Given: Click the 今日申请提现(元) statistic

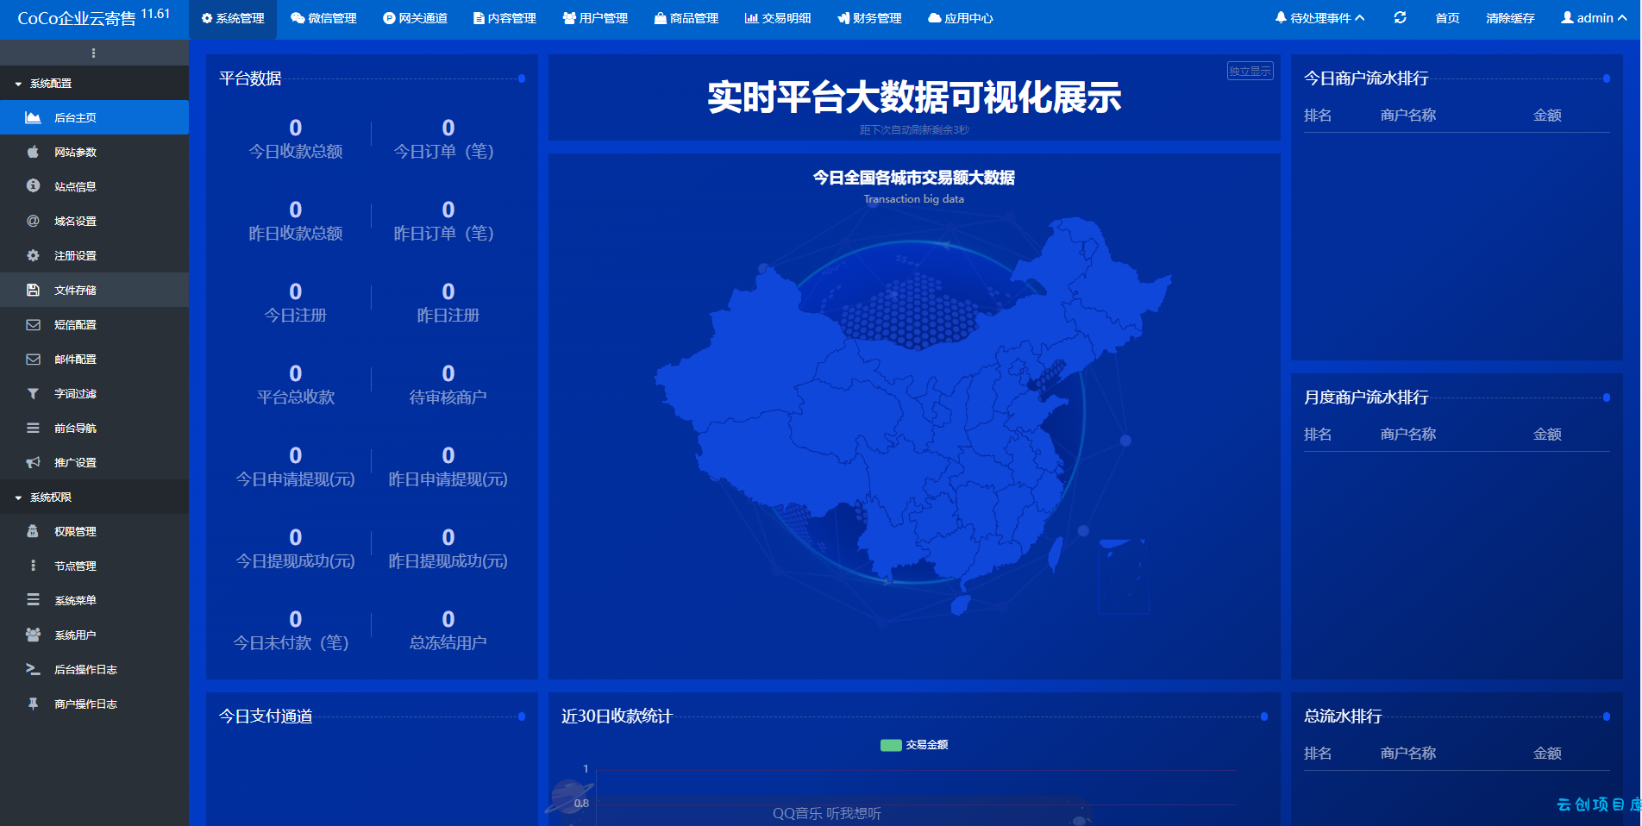Looking at the screenshot, I should tap(296, 467).
